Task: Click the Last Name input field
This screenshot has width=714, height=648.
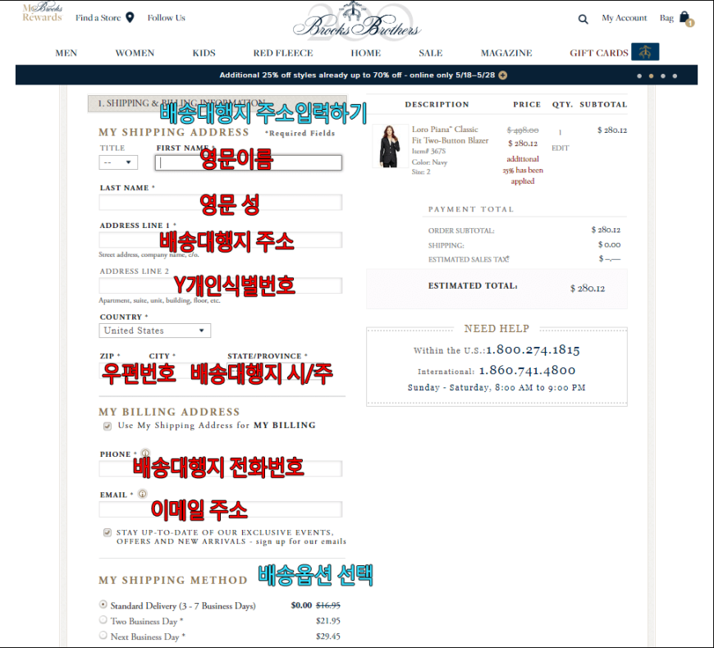Action: pos(221,203)
